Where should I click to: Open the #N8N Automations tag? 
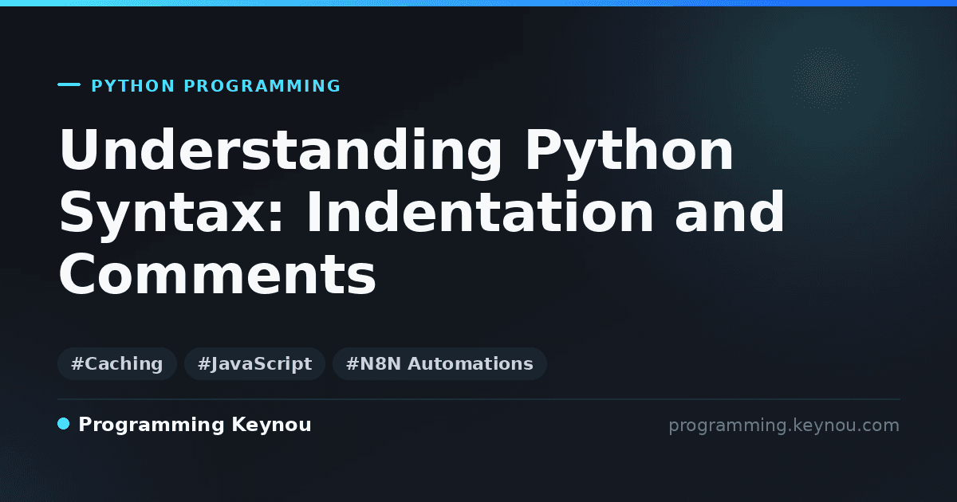439,364
